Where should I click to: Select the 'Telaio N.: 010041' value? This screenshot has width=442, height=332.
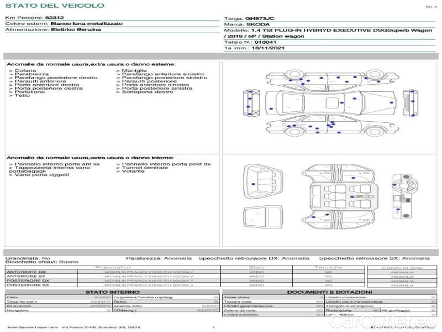(x=250, y=43)
